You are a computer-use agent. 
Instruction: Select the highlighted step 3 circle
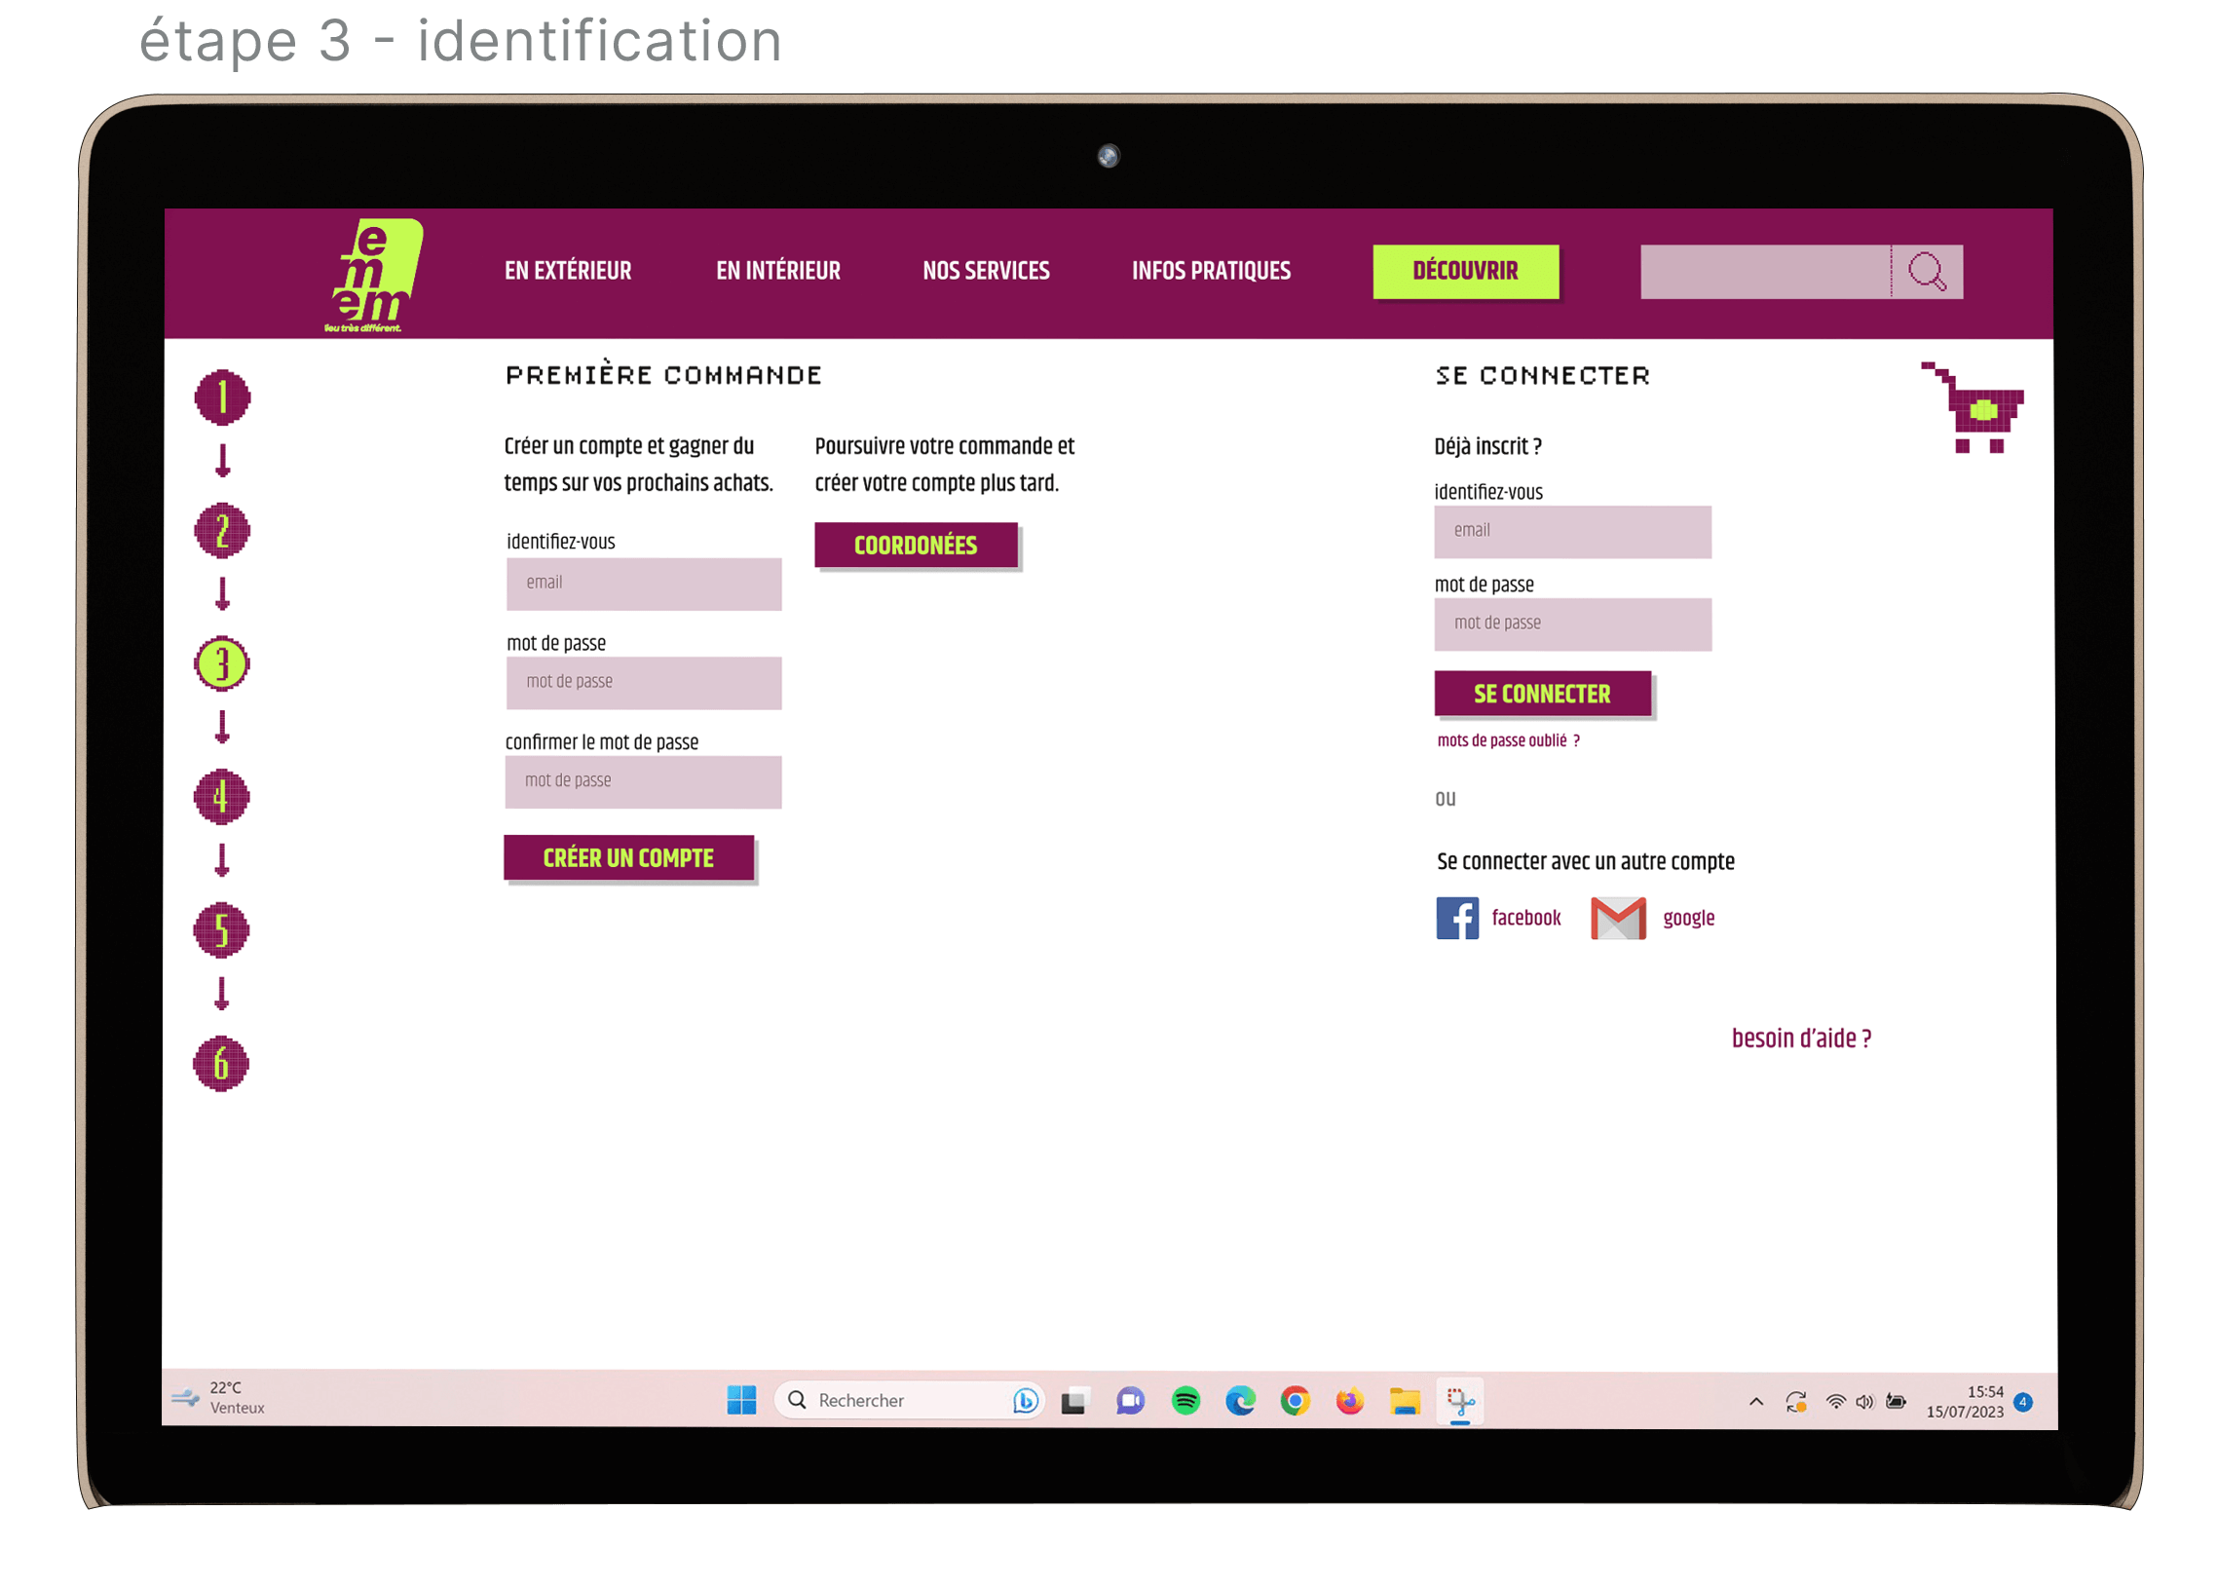[x=222, y=664]
